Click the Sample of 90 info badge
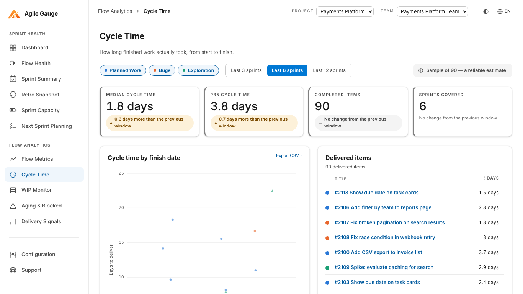The height and width of the screenshot is (294, 523). pos(463,70)
